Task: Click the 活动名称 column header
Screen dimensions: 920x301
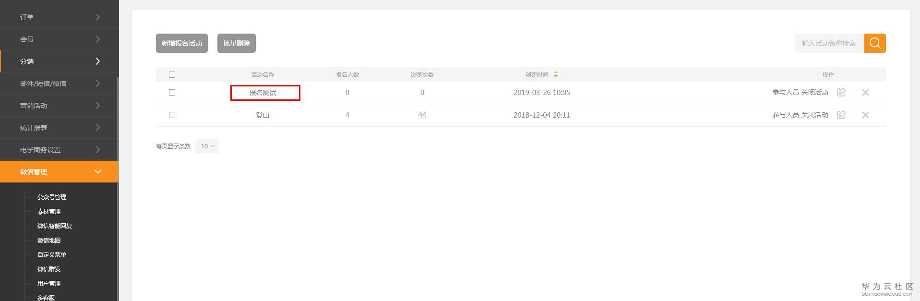Action: (x=263, y=74)
